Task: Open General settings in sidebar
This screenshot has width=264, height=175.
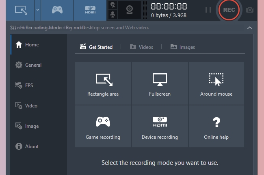Action: tap(39, 65)
